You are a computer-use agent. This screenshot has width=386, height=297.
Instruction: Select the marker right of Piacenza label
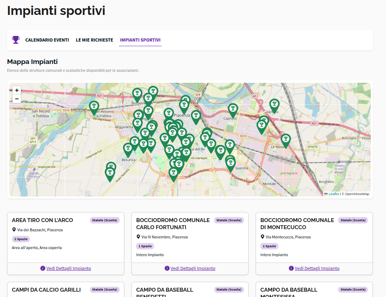(x=196, y=117)
